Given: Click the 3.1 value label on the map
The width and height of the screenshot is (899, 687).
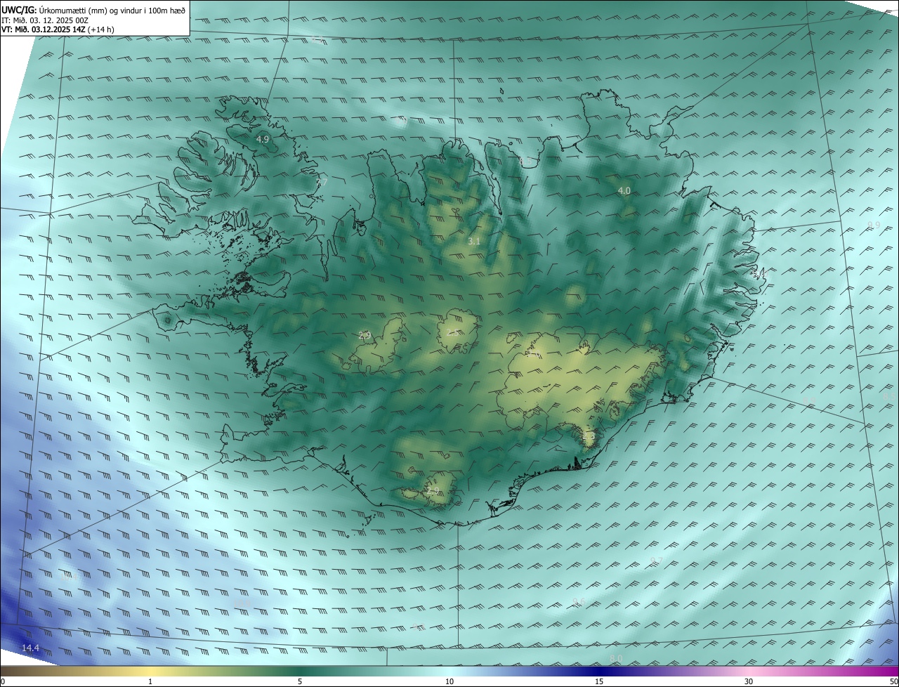Looking at the screenshot, I should (x=474, y=241).
